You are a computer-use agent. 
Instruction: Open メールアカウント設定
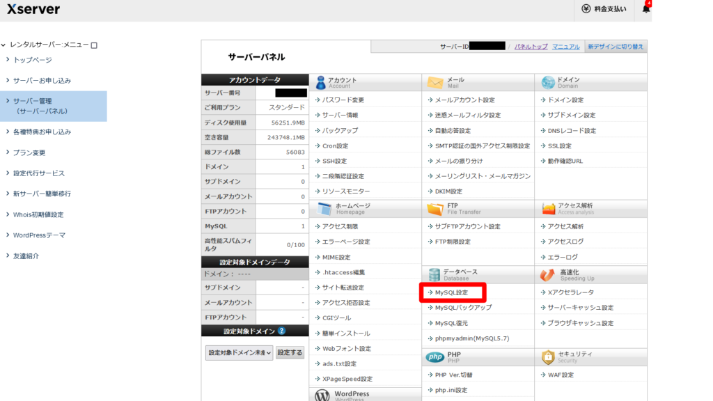pyautogui.click(x=464, y=100)
